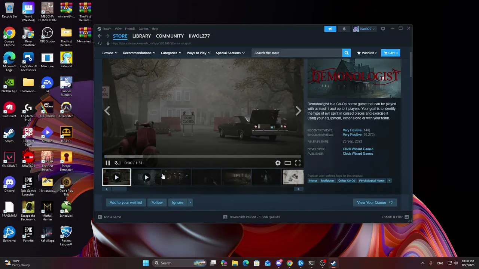
Task: Select the Battle.net desktop icon
Action: [x=9, y=234]
